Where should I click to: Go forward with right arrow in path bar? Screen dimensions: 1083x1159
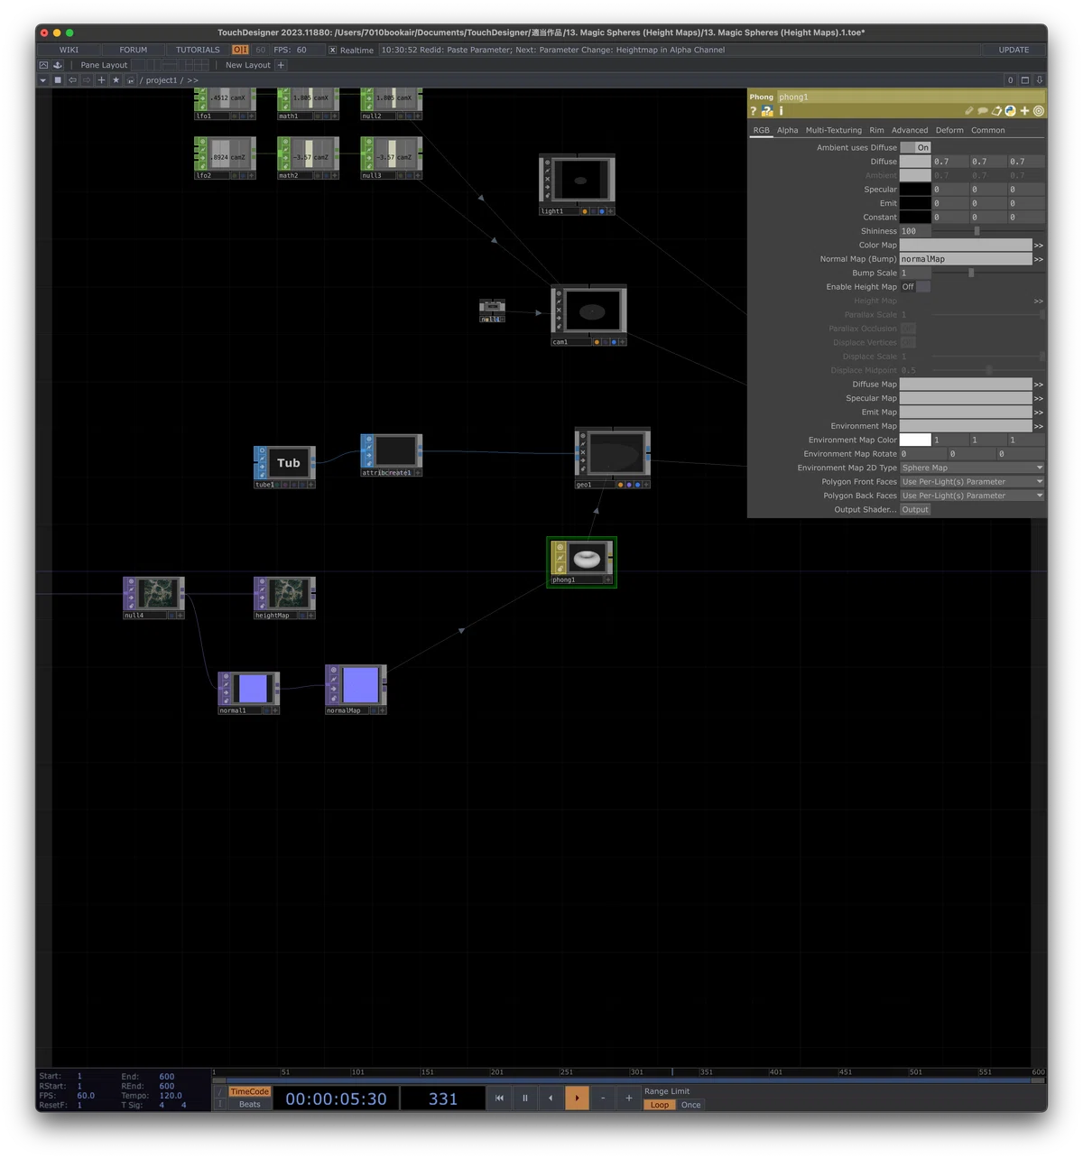point(87,80)
